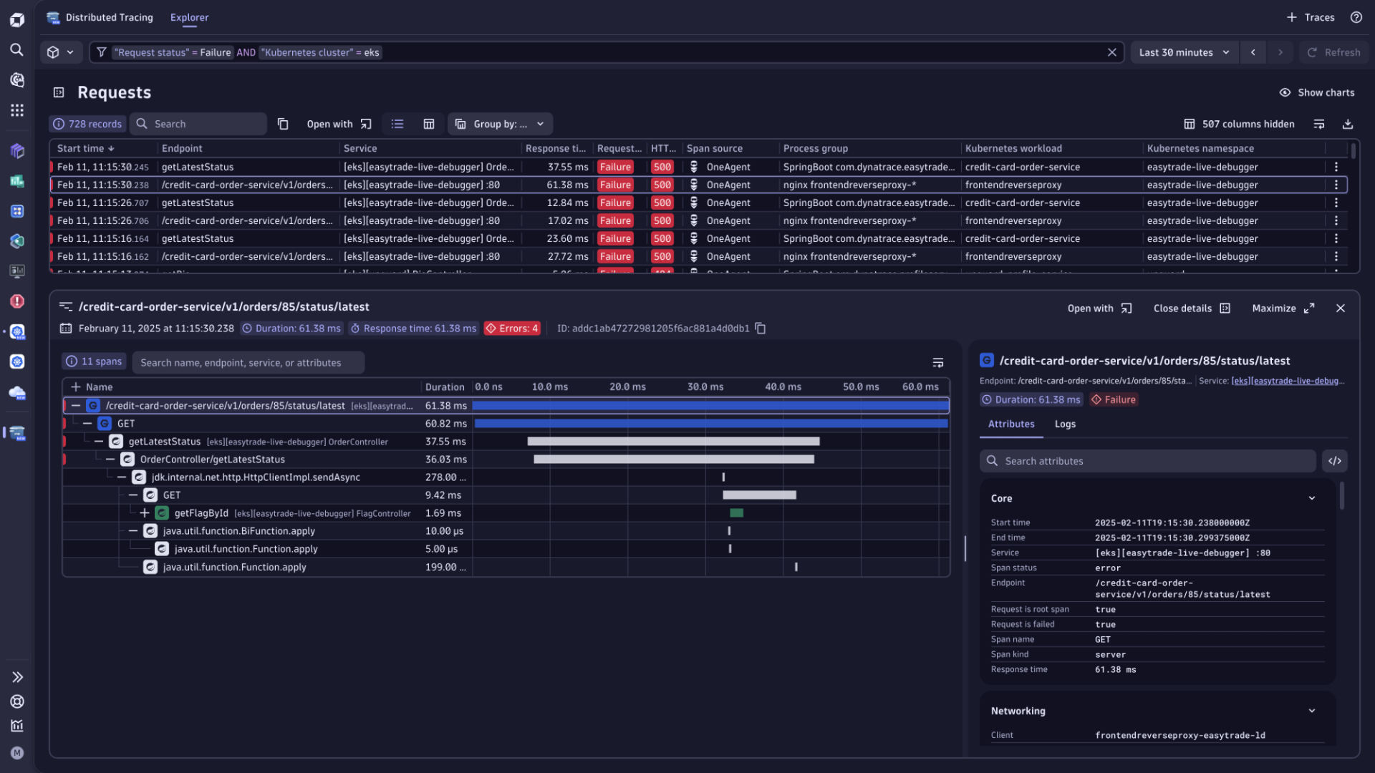Open row menu for 11:15:30.245 getLatestStatus
This screenshot has height=773, width=1375.
(1336, 167)
